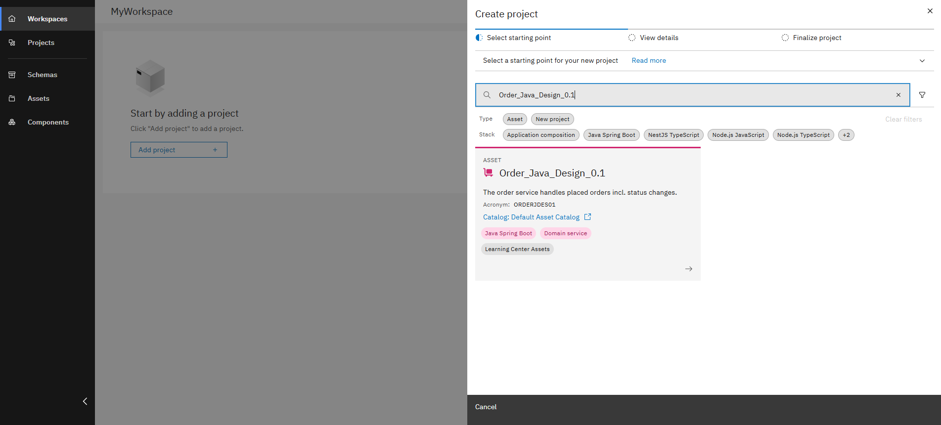Click the acronym ORDERJDES01
Image resolution: width=941 pixels, height=425 pixels.
click(535, 205)
